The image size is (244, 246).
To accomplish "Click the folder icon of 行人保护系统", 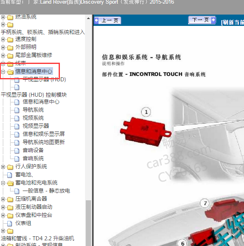I will coord(10,167).
